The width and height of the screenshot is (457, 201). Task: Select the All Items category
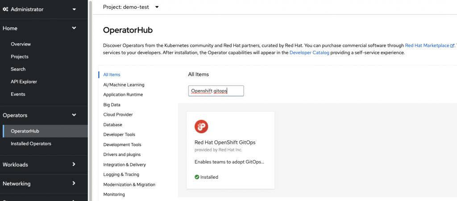112,75
